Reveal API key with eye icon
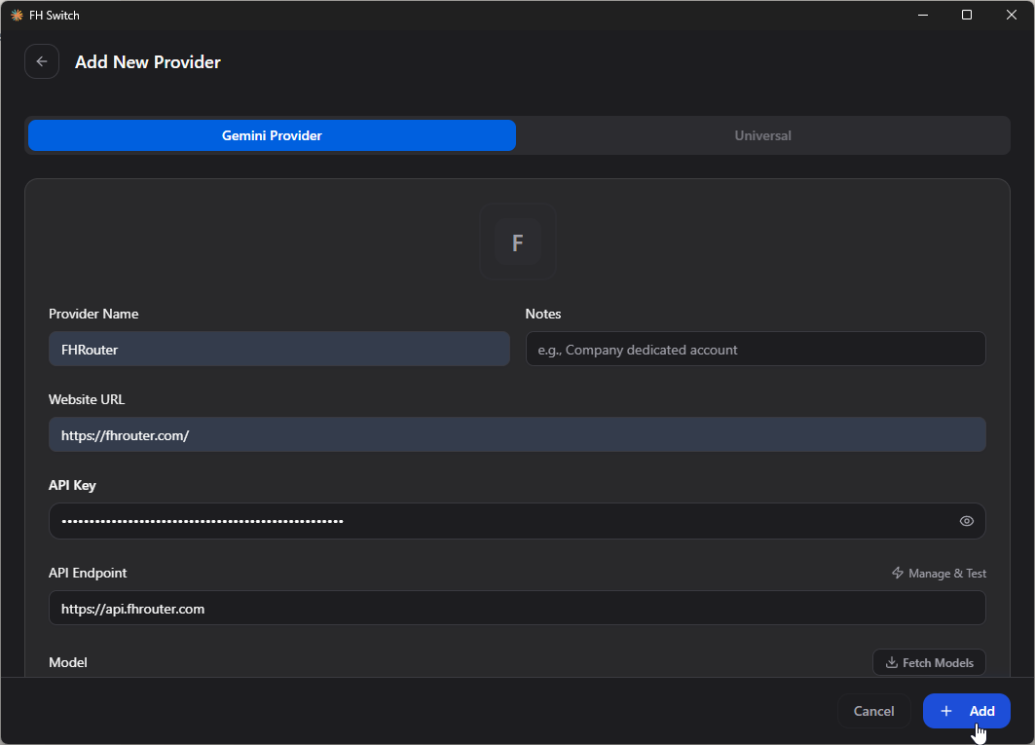Screen dimensions: 1035x745 point(966,521)
